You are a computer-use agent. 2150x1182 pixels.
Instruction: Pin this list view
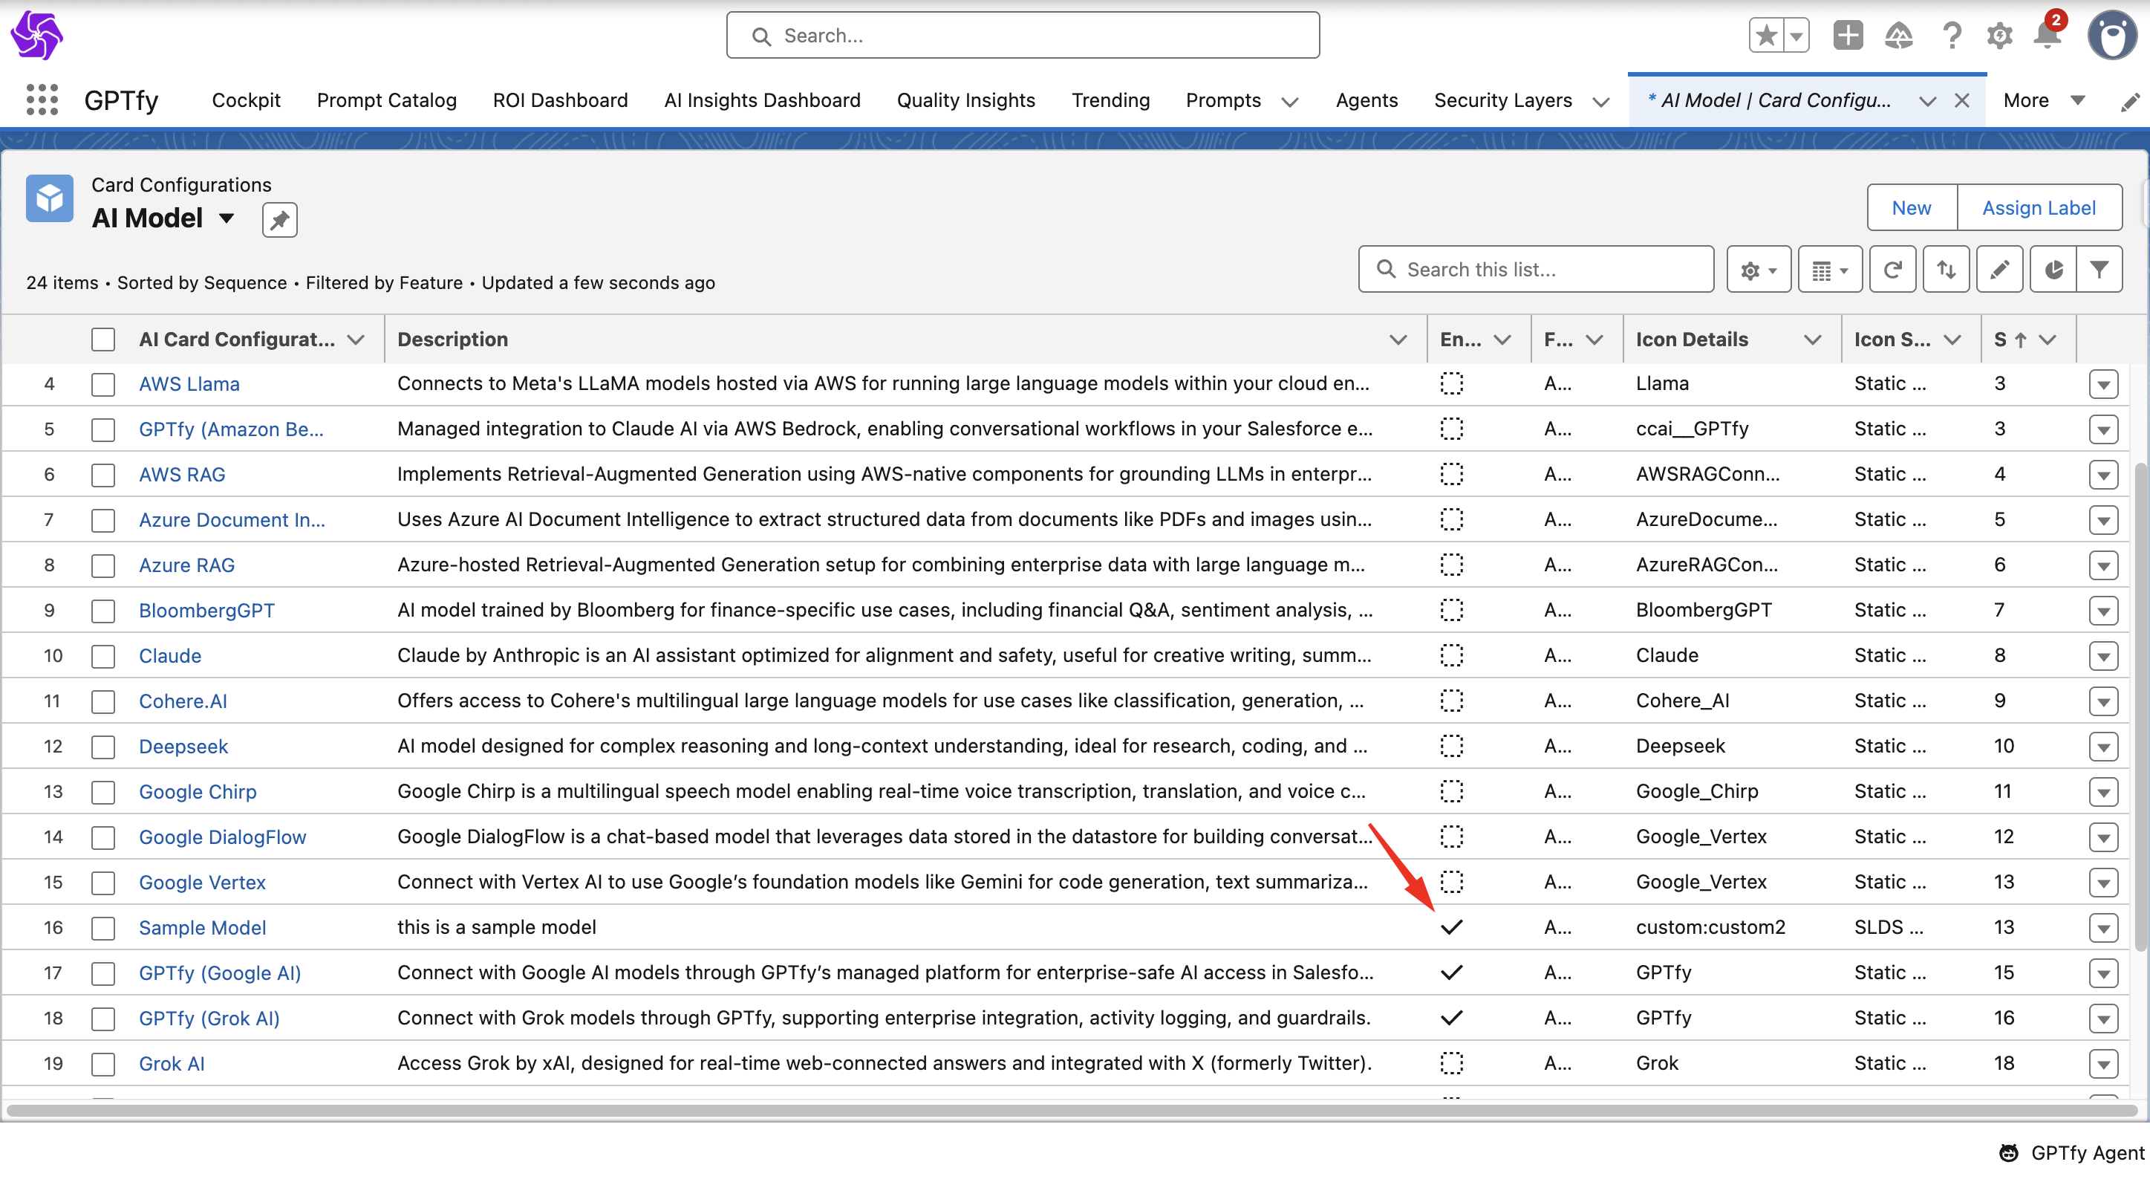point(279,221)
